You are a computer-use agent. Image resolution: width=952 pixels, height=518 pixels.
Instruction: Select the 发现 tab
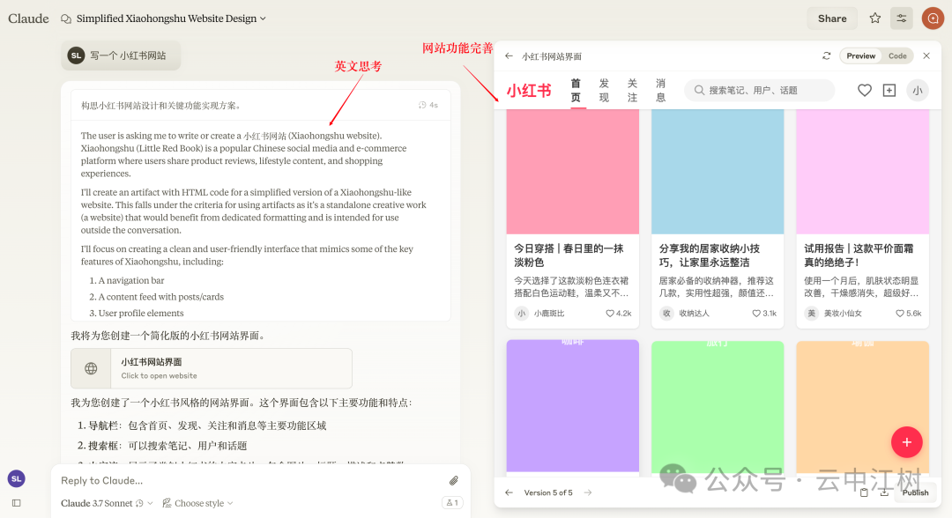[x=604, y=91]
